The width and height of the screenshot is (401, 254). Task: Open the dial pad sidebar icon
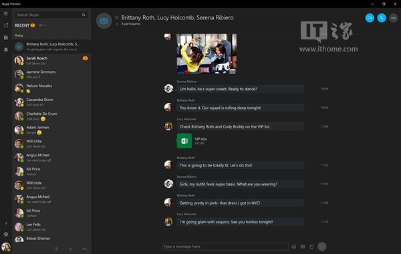5,37
